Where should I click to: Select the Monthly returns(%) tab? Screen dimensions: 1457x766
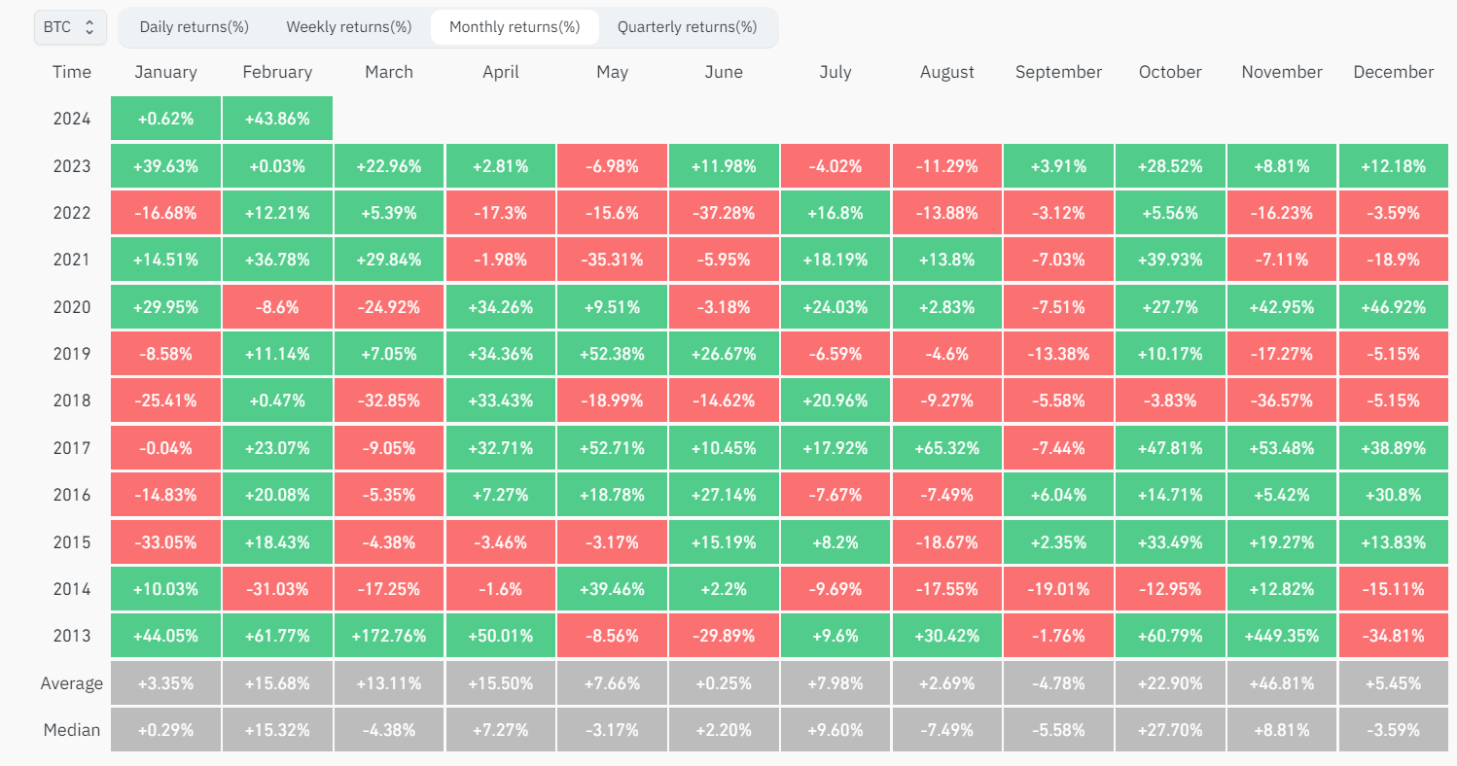[x=515, y=26]
